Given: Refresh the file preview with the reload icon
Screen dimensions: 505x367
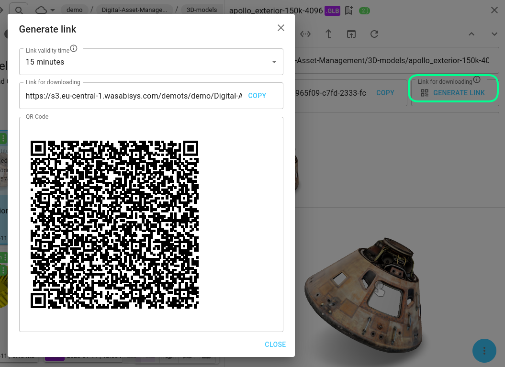Looking at the screenshot, I should click(374, 34).
